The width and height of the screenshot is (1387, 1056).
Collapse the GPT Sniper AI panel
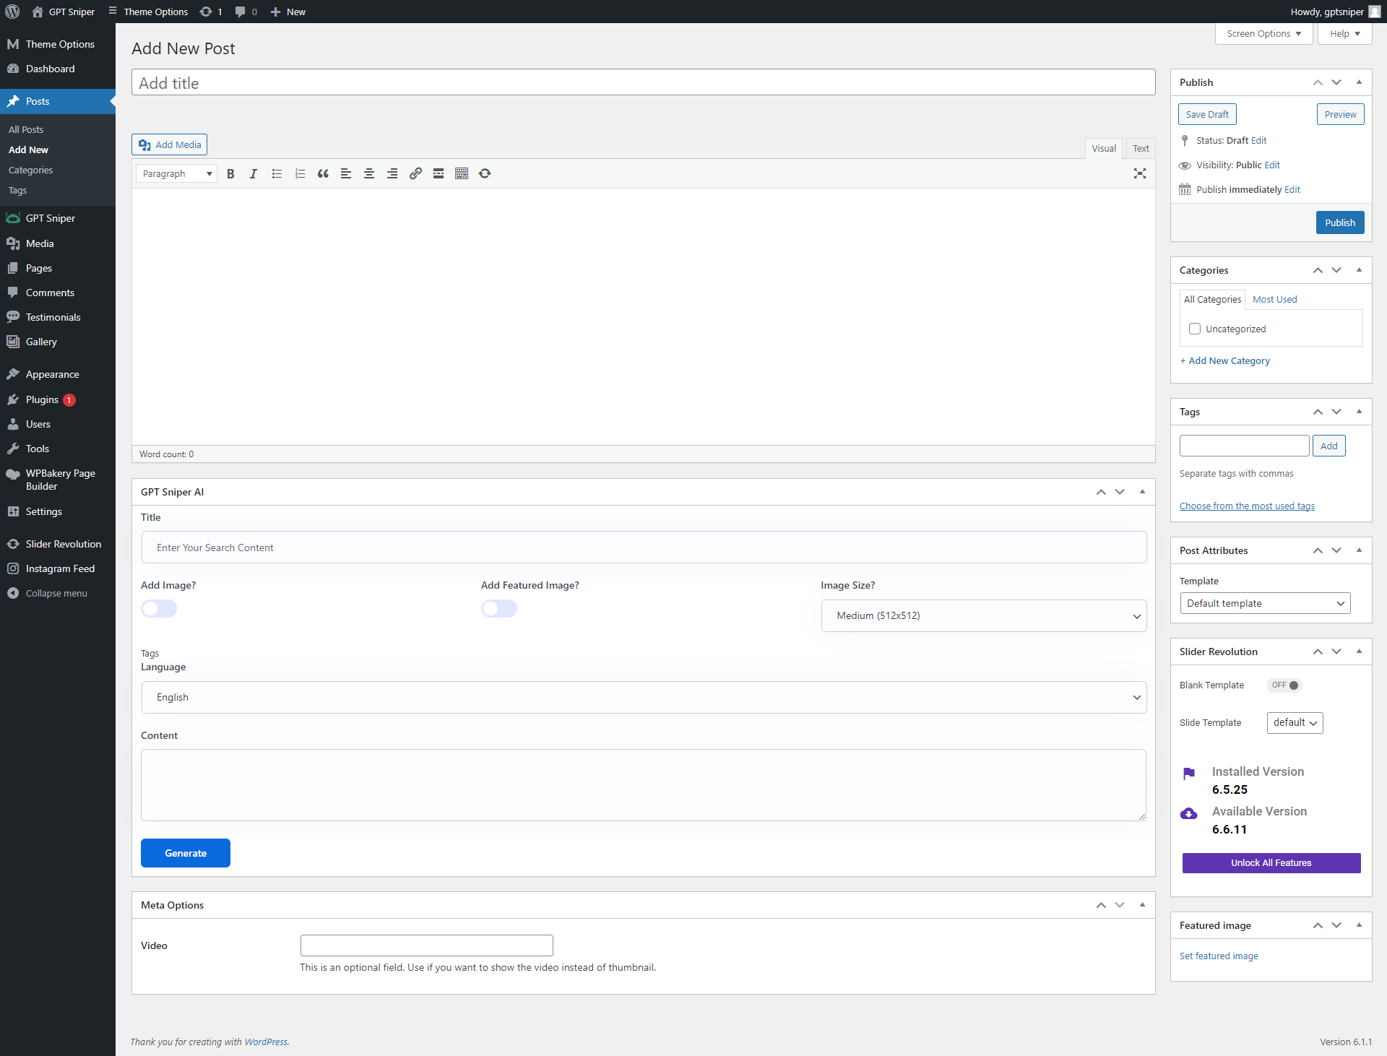[1142, 492]
